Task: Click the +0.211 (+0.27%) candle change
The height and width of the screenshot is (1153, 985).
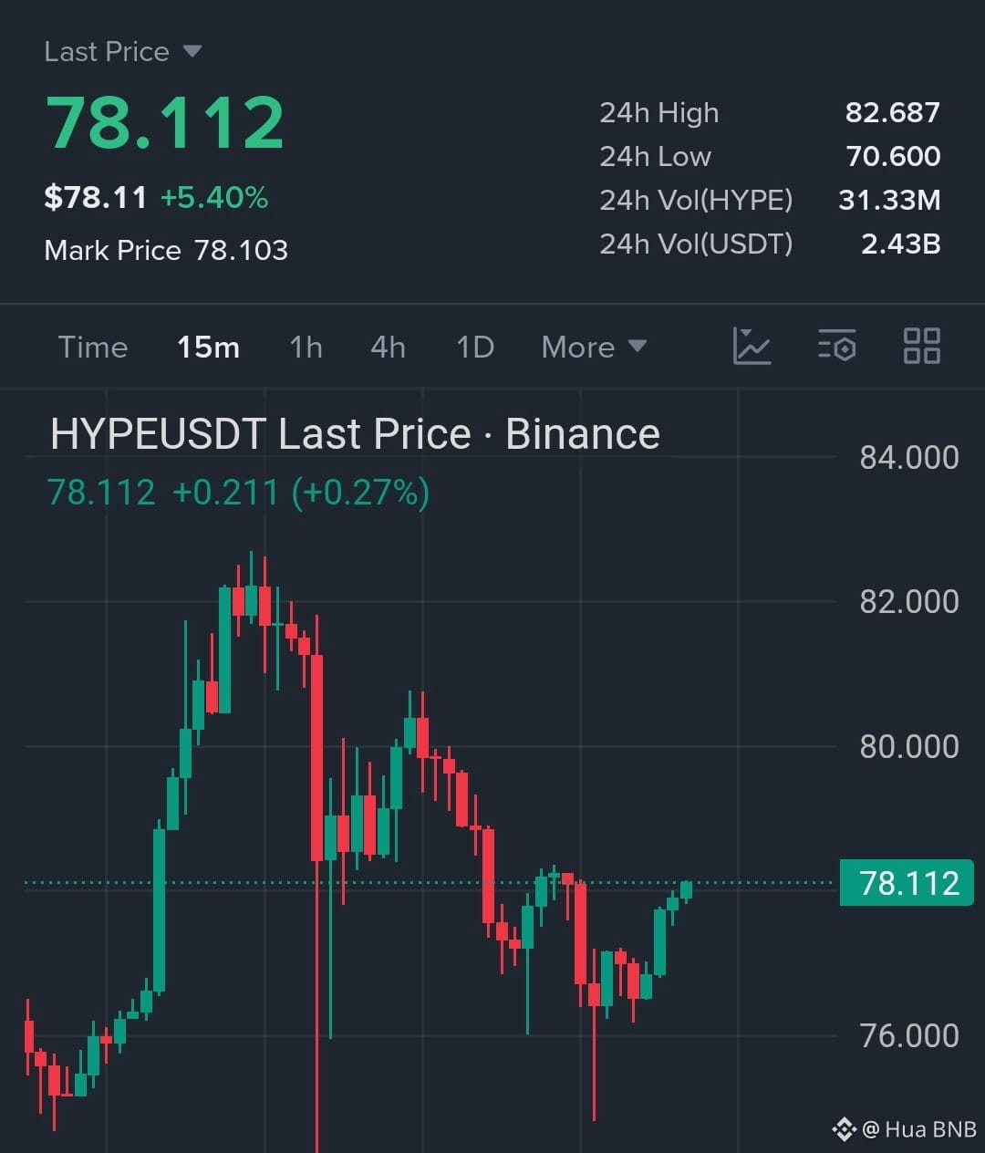Action: click(x=301, y=493)
